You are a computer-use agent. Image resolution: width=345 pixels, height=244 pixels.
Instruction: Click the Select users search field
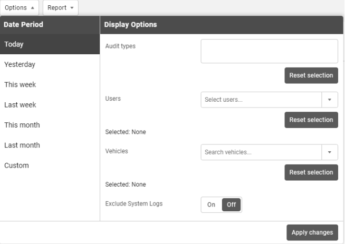click(261, 100)
